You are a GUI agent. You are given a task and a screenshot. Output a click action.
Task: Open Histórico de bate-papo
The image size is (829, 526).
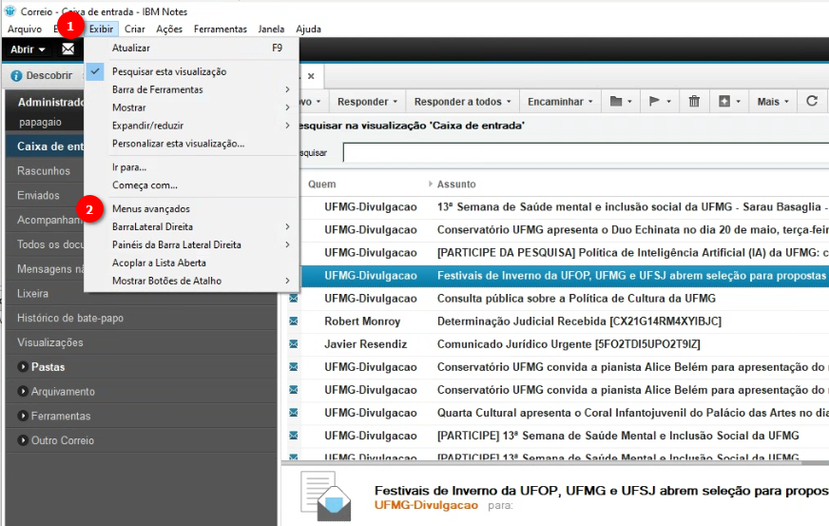tap(70, 318)
